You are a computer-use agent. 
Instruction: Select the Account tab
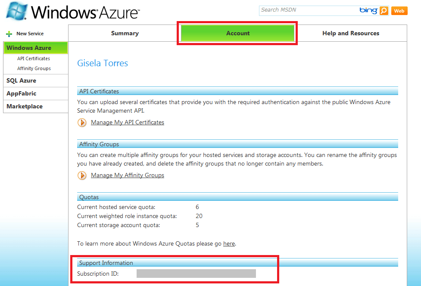[x=237, y=33]
